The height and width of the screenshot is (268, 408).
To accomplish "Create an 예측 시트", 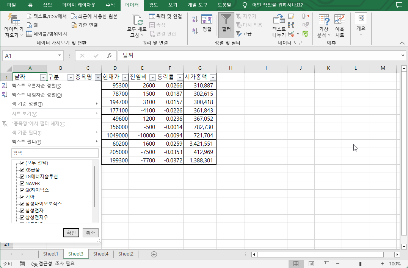I will click(x=340, y=25).
